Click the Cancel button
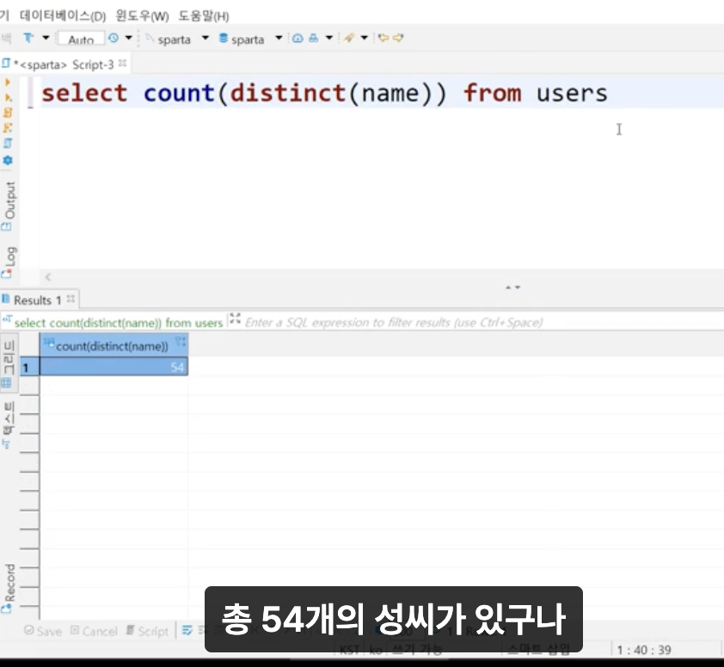 click(94, 631)
